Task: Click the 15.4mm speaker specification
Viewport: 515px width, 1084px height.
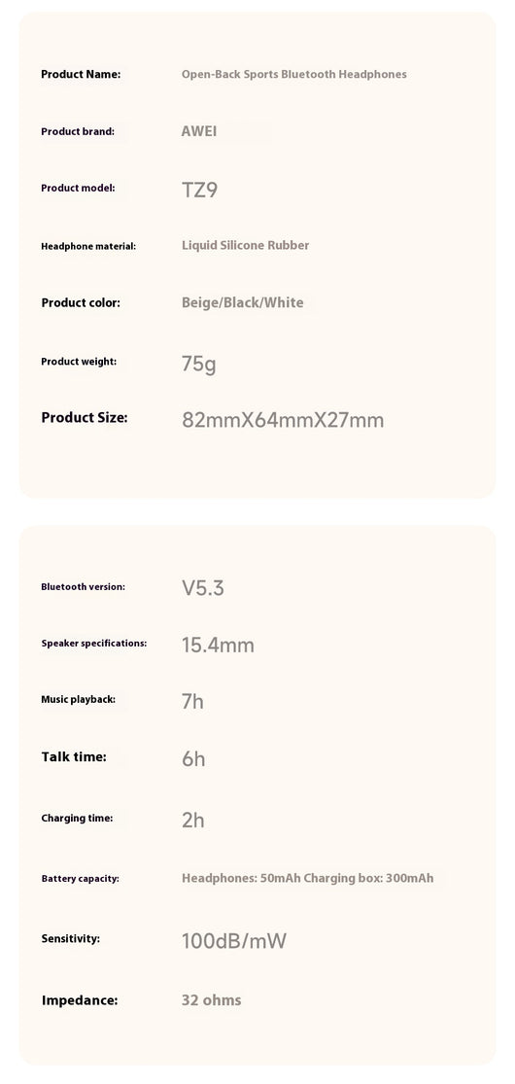Action: point(218,645)
